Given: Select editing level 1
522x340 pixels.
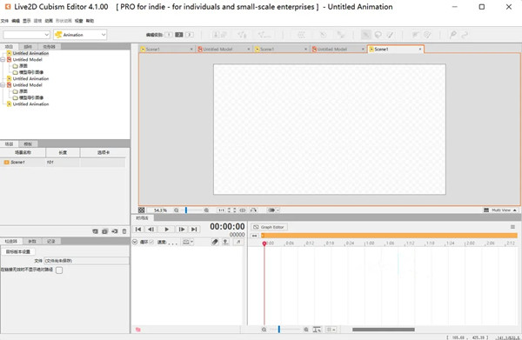Looking at the screenshot, I should tap(169, 35).
